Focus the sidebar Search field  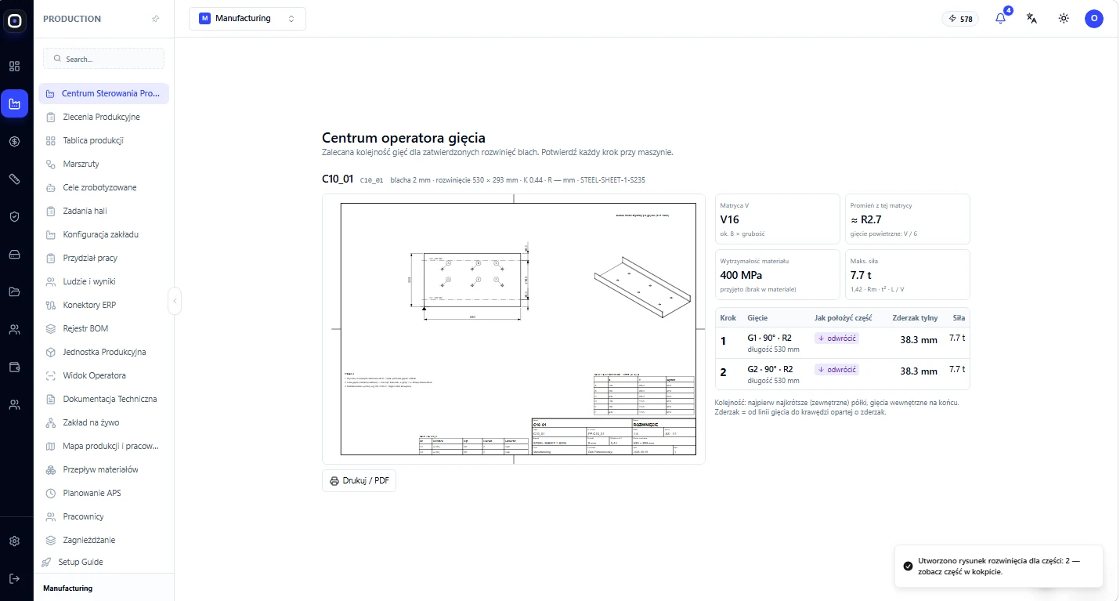click(103, 59)
